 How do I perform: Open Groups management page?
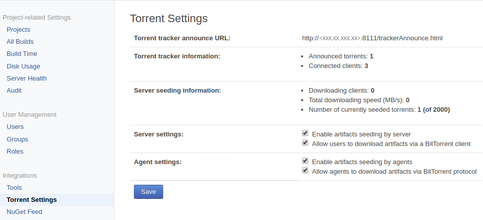click(17, 139)
